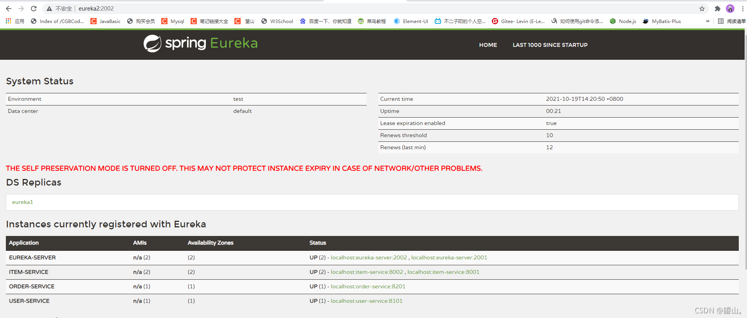Viewport: 747px width, 318px height.
Task: Open the eureka1 replica link
Action: (22, 202)
